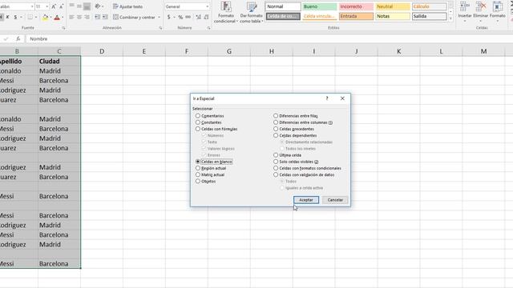Select Diferencias entre filas option

click(276, 116)
